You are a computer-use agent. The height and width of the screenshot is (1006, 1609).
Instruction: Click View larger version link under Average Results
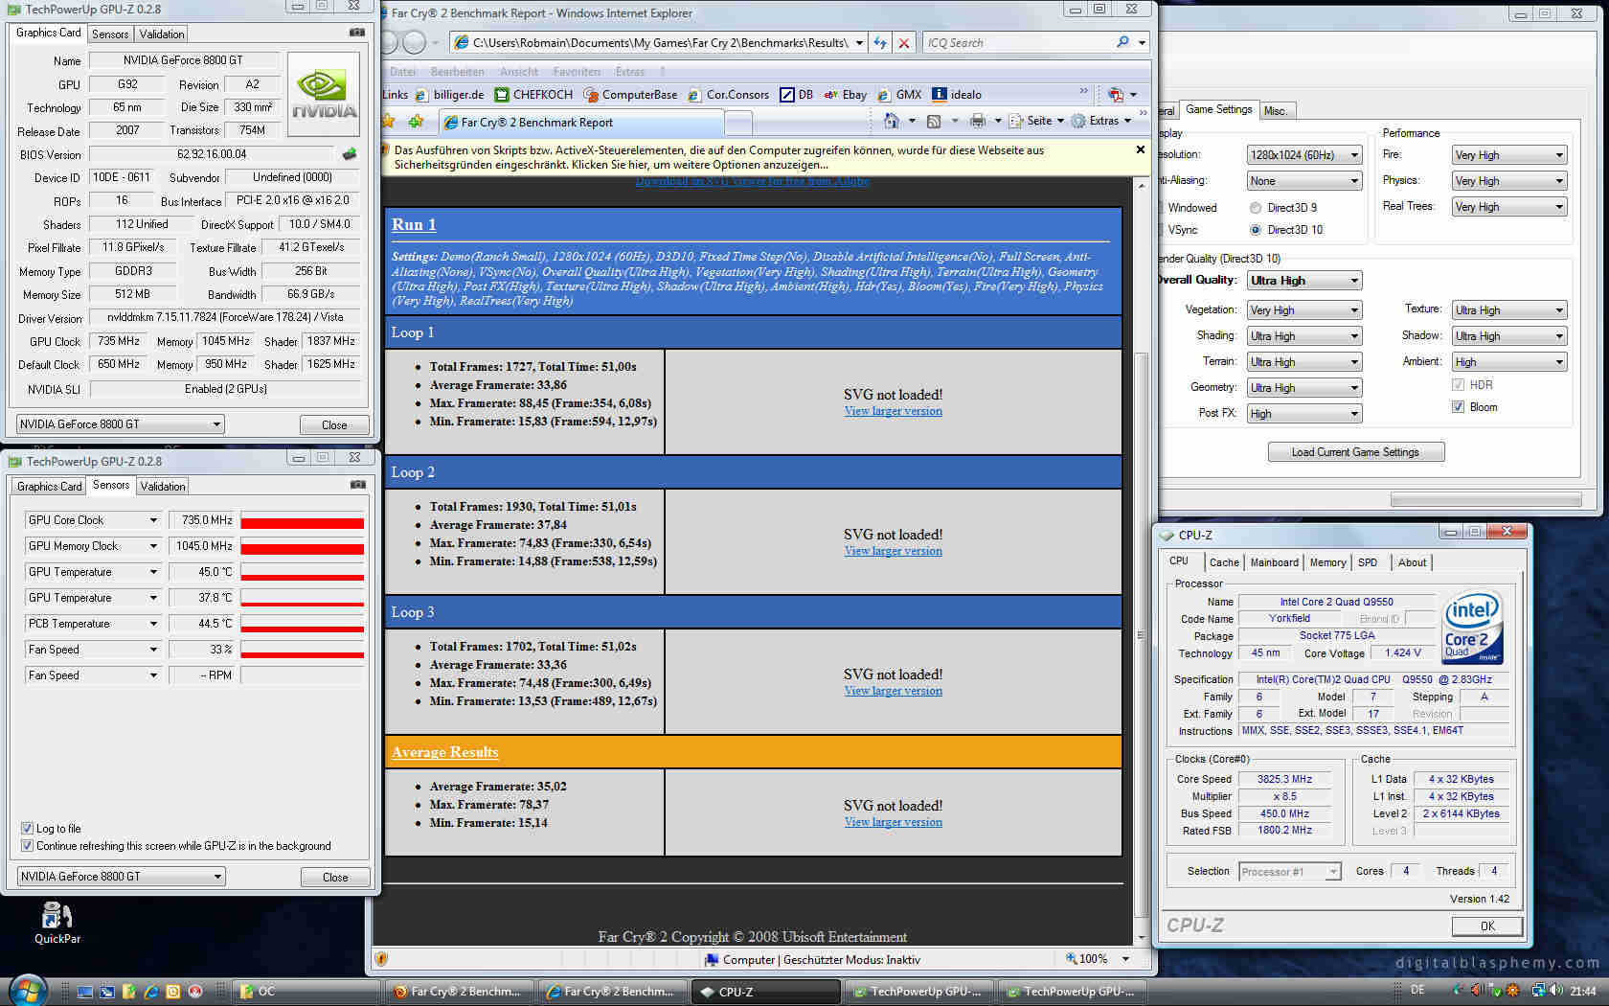(x=893, y=822)
